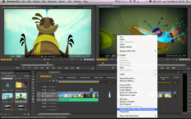Toggle Video 1 track output eye
The image size is (191, 119).
[x=43, y=93]
